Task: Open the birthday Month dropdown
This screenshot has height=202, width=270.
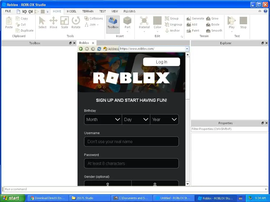Action: click(103, 119)
